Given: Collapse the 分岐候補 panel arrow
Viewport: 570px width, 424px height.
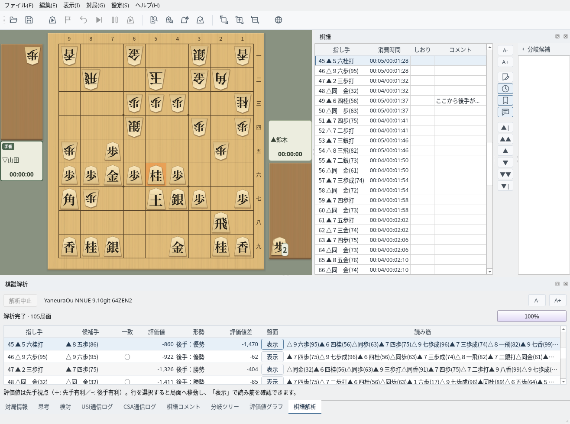Looking at the screenshot, I should point(523,49).
